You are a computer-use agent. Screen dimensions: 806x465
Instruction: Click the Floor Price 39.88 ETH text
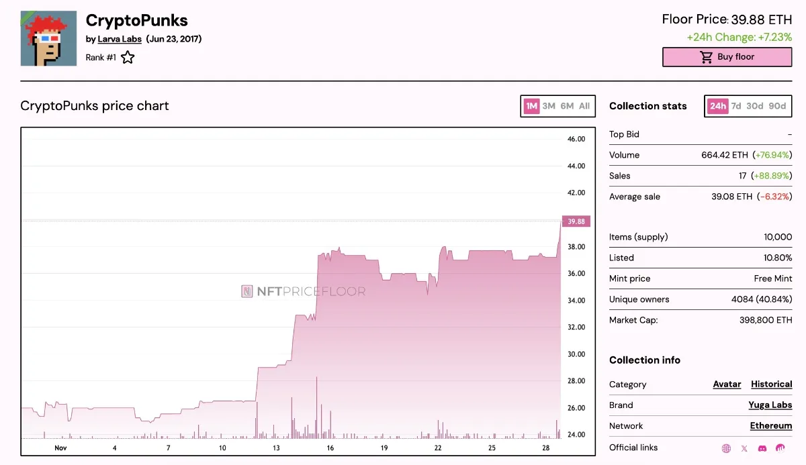(727, 19)
